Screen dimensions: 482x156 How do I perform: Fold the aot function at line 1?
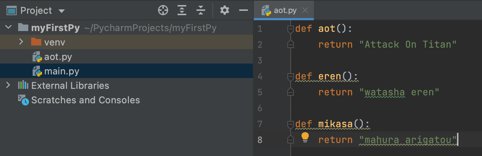pos(290,29)
